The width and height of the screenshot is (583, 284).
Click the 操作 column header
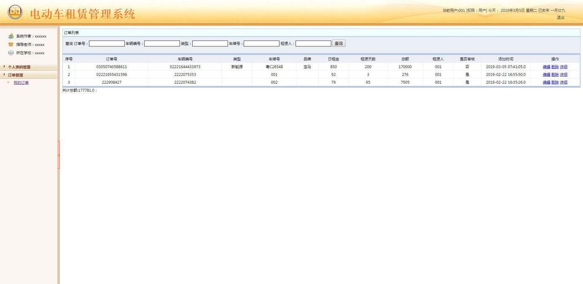(555, 59)
